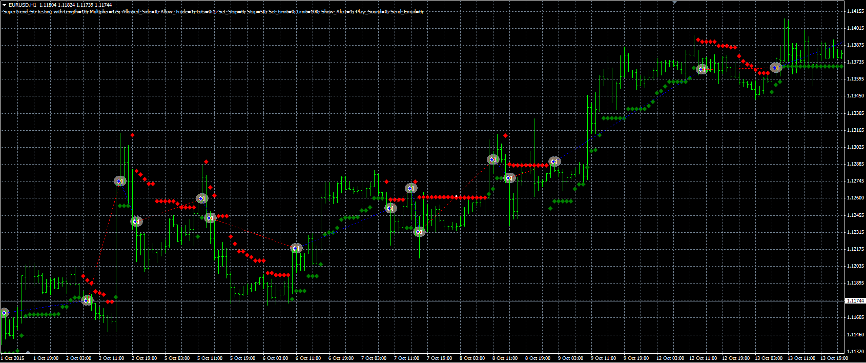866x363 pixels.
Task: Click the 13 Oct 03:00 time label
Action: tap(769, 358)
